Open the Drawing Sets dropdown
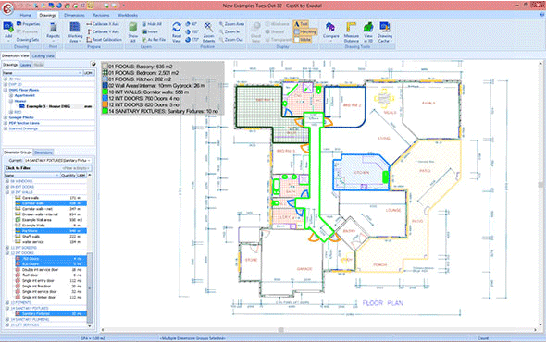This screenshot has height=342, width=546. [x=28, y=40]
